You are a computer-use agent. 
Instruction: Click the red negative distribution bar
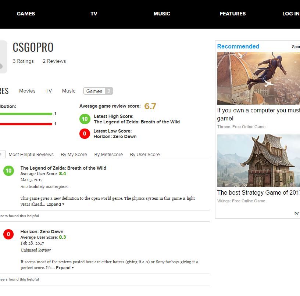(x=26, y=124)
